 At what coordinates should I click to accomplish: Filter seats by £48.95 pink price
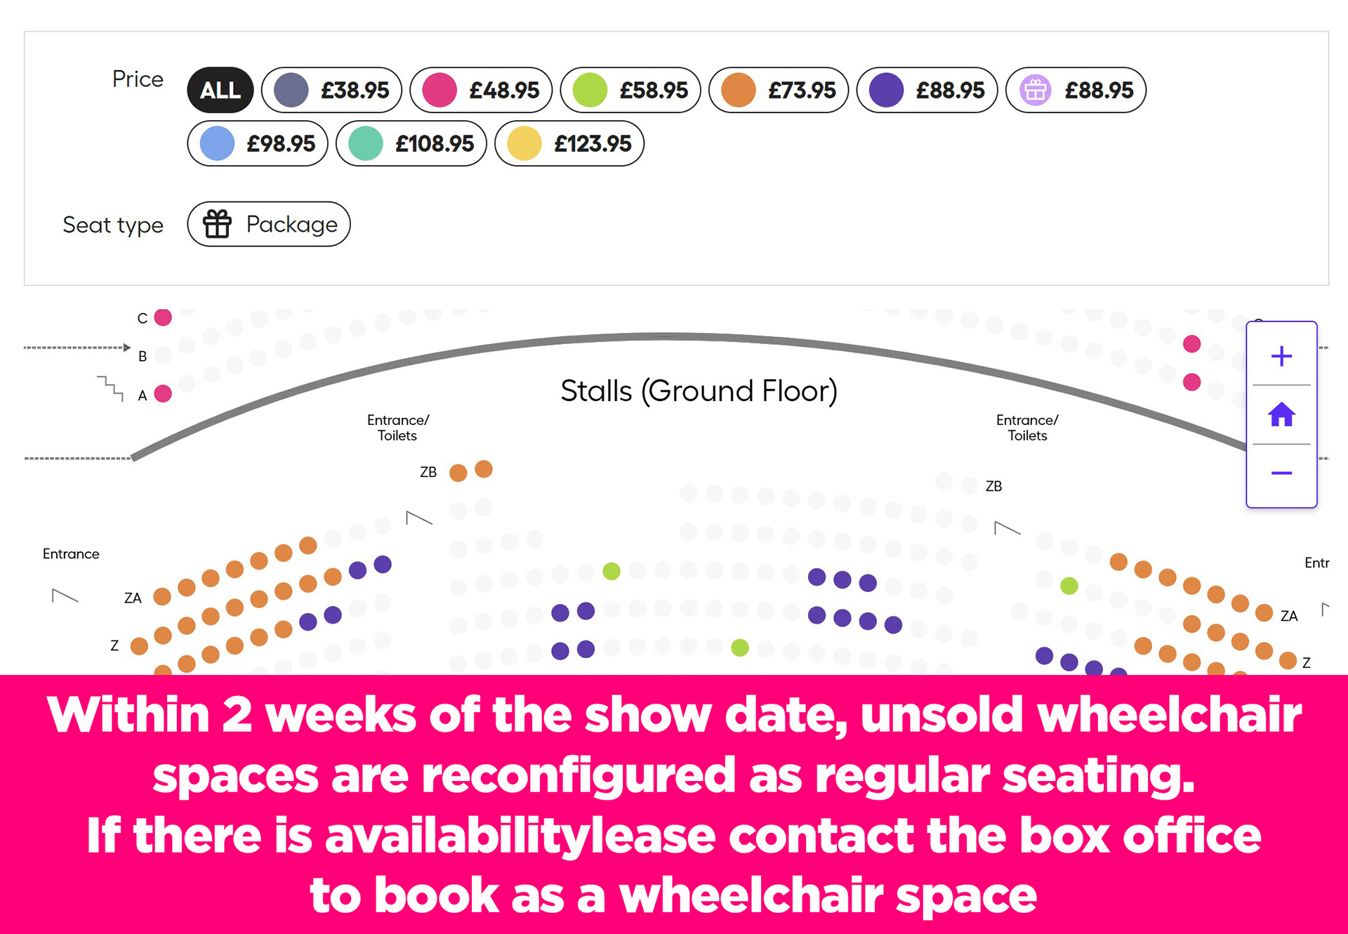481,90
